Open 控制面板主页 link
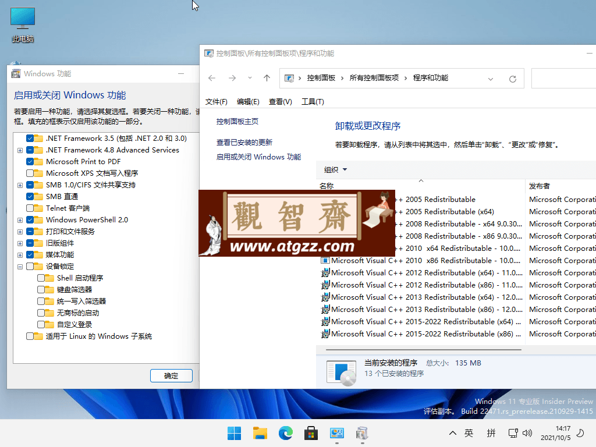Screen dimensions: 596x447 click(x=237, y=121)
